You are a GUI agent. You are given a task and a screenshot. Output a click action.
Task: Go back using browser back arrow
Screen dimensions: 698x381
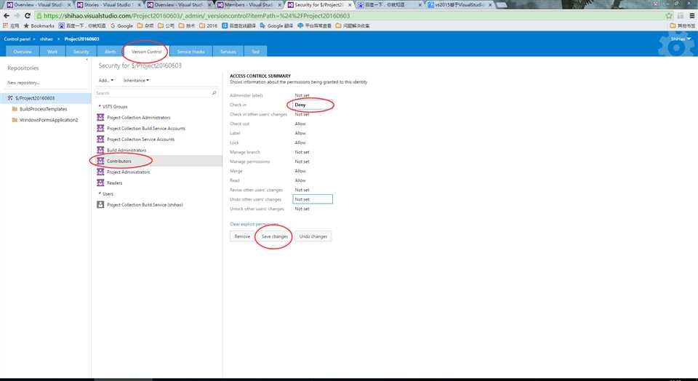coord(7,15)
